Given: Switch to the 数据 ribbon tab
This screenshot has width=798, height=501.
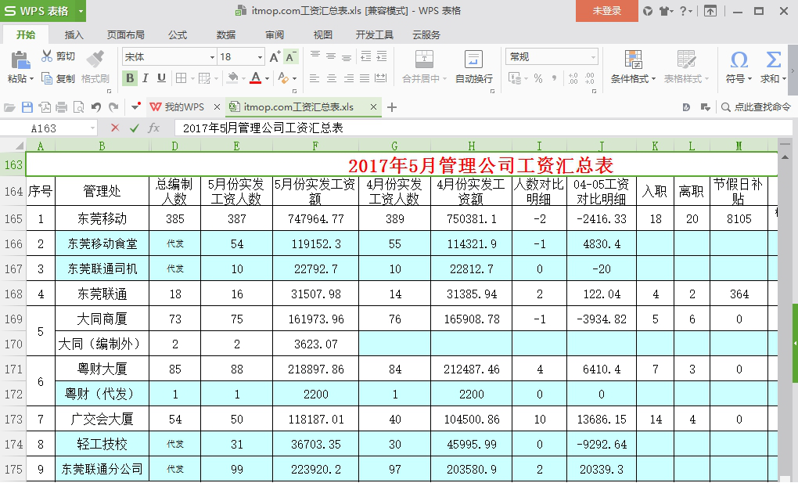Looking at the screenshot, I should [x=226, y=34].
